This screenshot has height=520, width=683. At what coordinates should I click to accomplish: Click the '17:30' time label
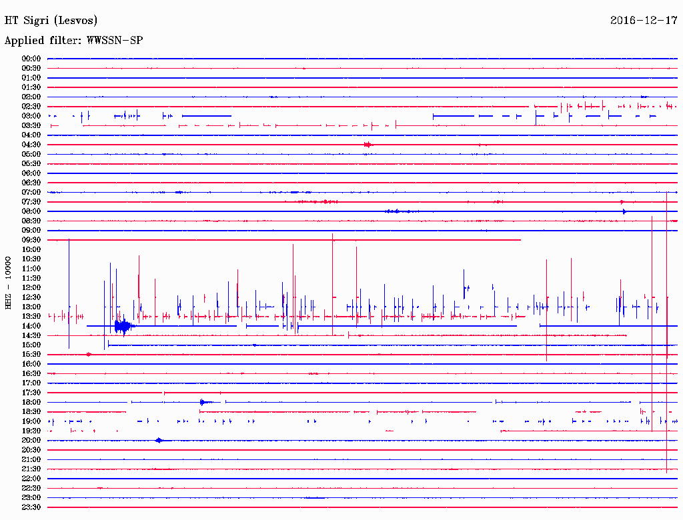point(31,393)
